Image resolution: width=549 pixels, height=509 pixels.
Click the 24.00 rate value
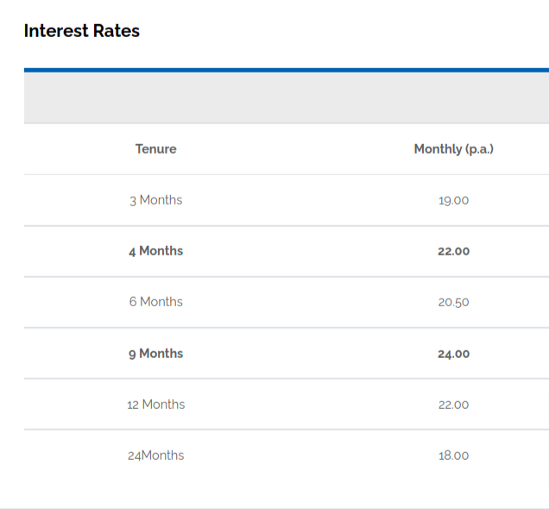454,354
